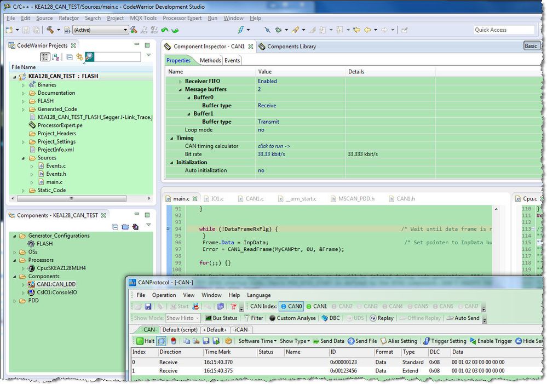Click the search filter field in Projects panel

(118, 56)
